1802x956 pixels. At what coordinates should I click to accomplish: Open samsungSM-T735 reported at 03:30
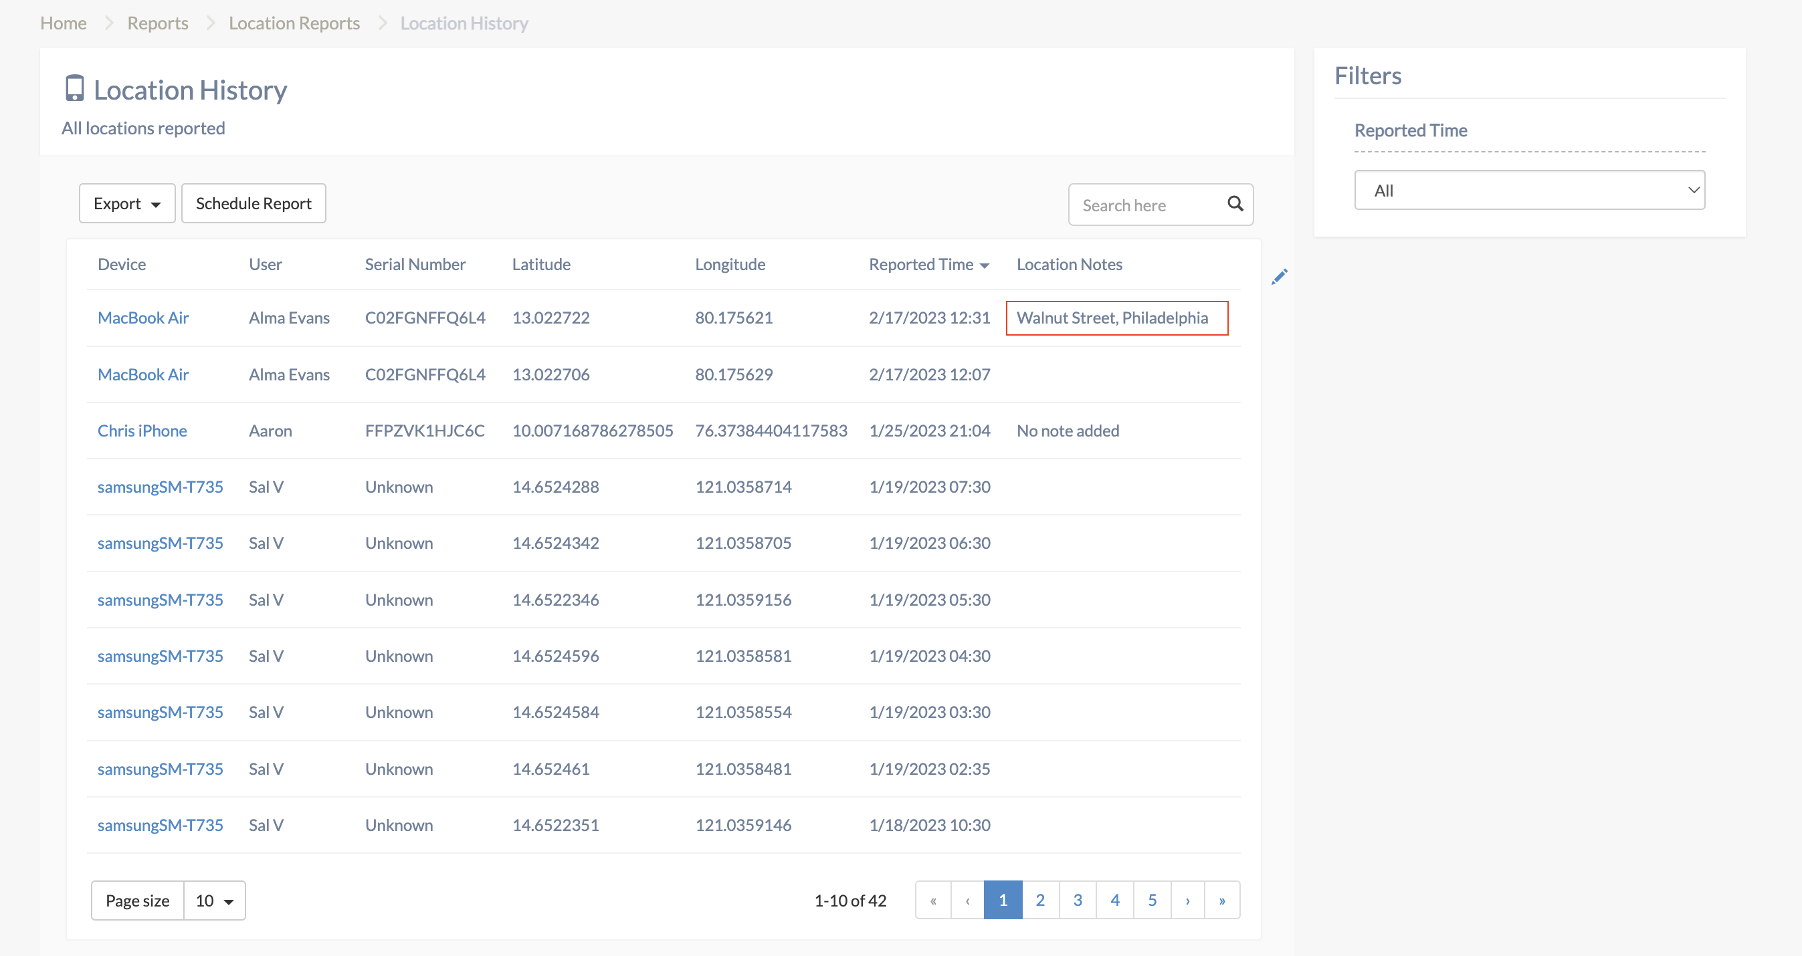(160, 712)
